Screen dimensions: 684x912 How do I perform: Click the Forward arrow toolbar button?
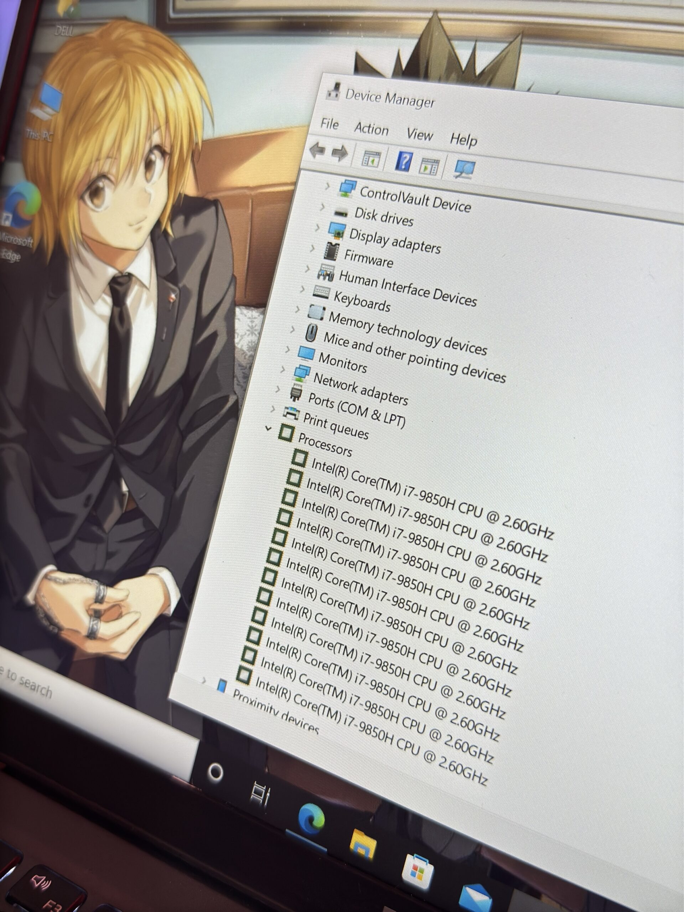(340, 153)
